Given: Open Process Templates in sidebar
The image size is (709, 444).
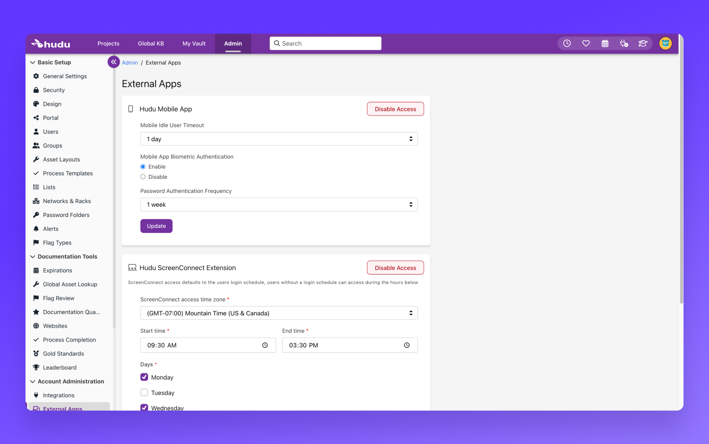Looking at the screenshot, I should (x=68, y=173).
